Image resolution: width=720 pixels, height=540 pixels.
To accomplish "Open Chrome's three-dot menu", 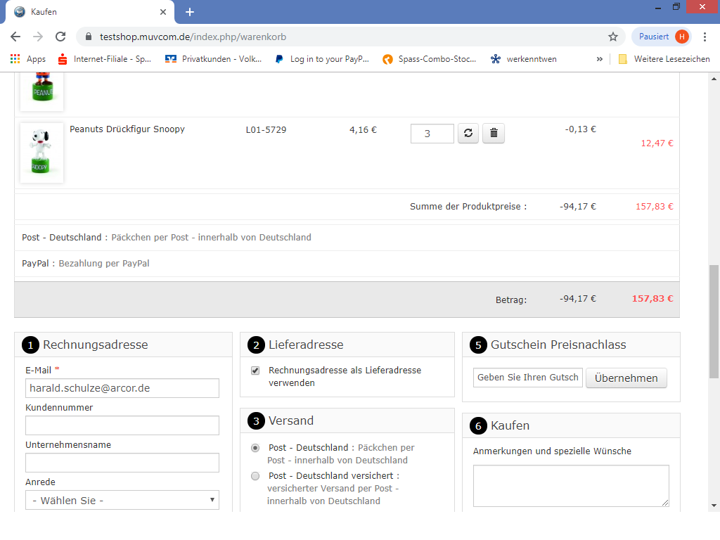I will click(x=705, y=37).
